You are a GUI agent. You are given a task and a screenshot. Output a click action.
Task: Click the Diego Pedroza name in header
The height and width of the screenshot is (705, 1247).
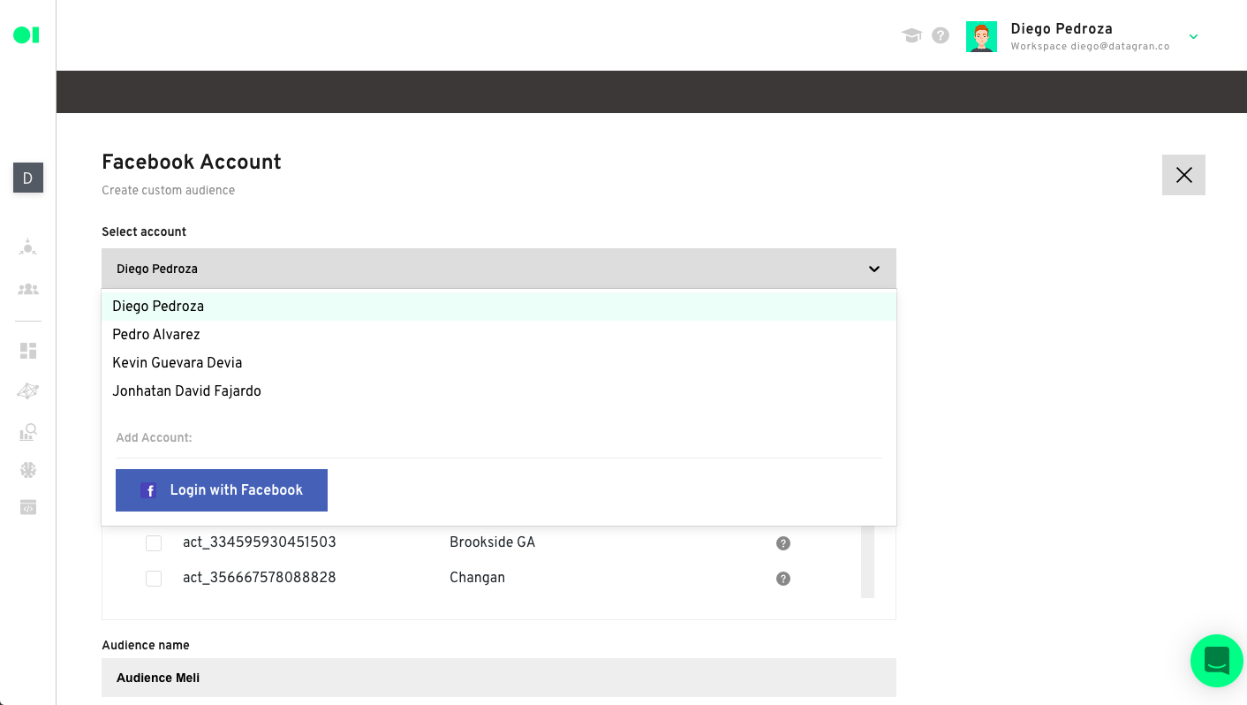[x=1061, y=29]
